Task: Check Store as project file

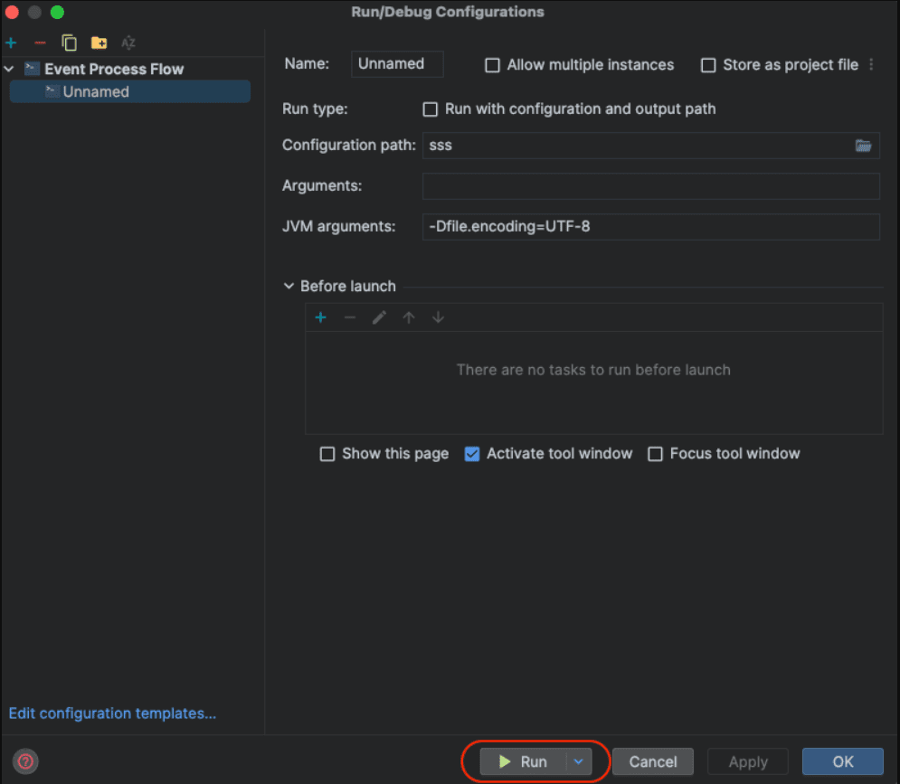Action: tap(708, 65)
